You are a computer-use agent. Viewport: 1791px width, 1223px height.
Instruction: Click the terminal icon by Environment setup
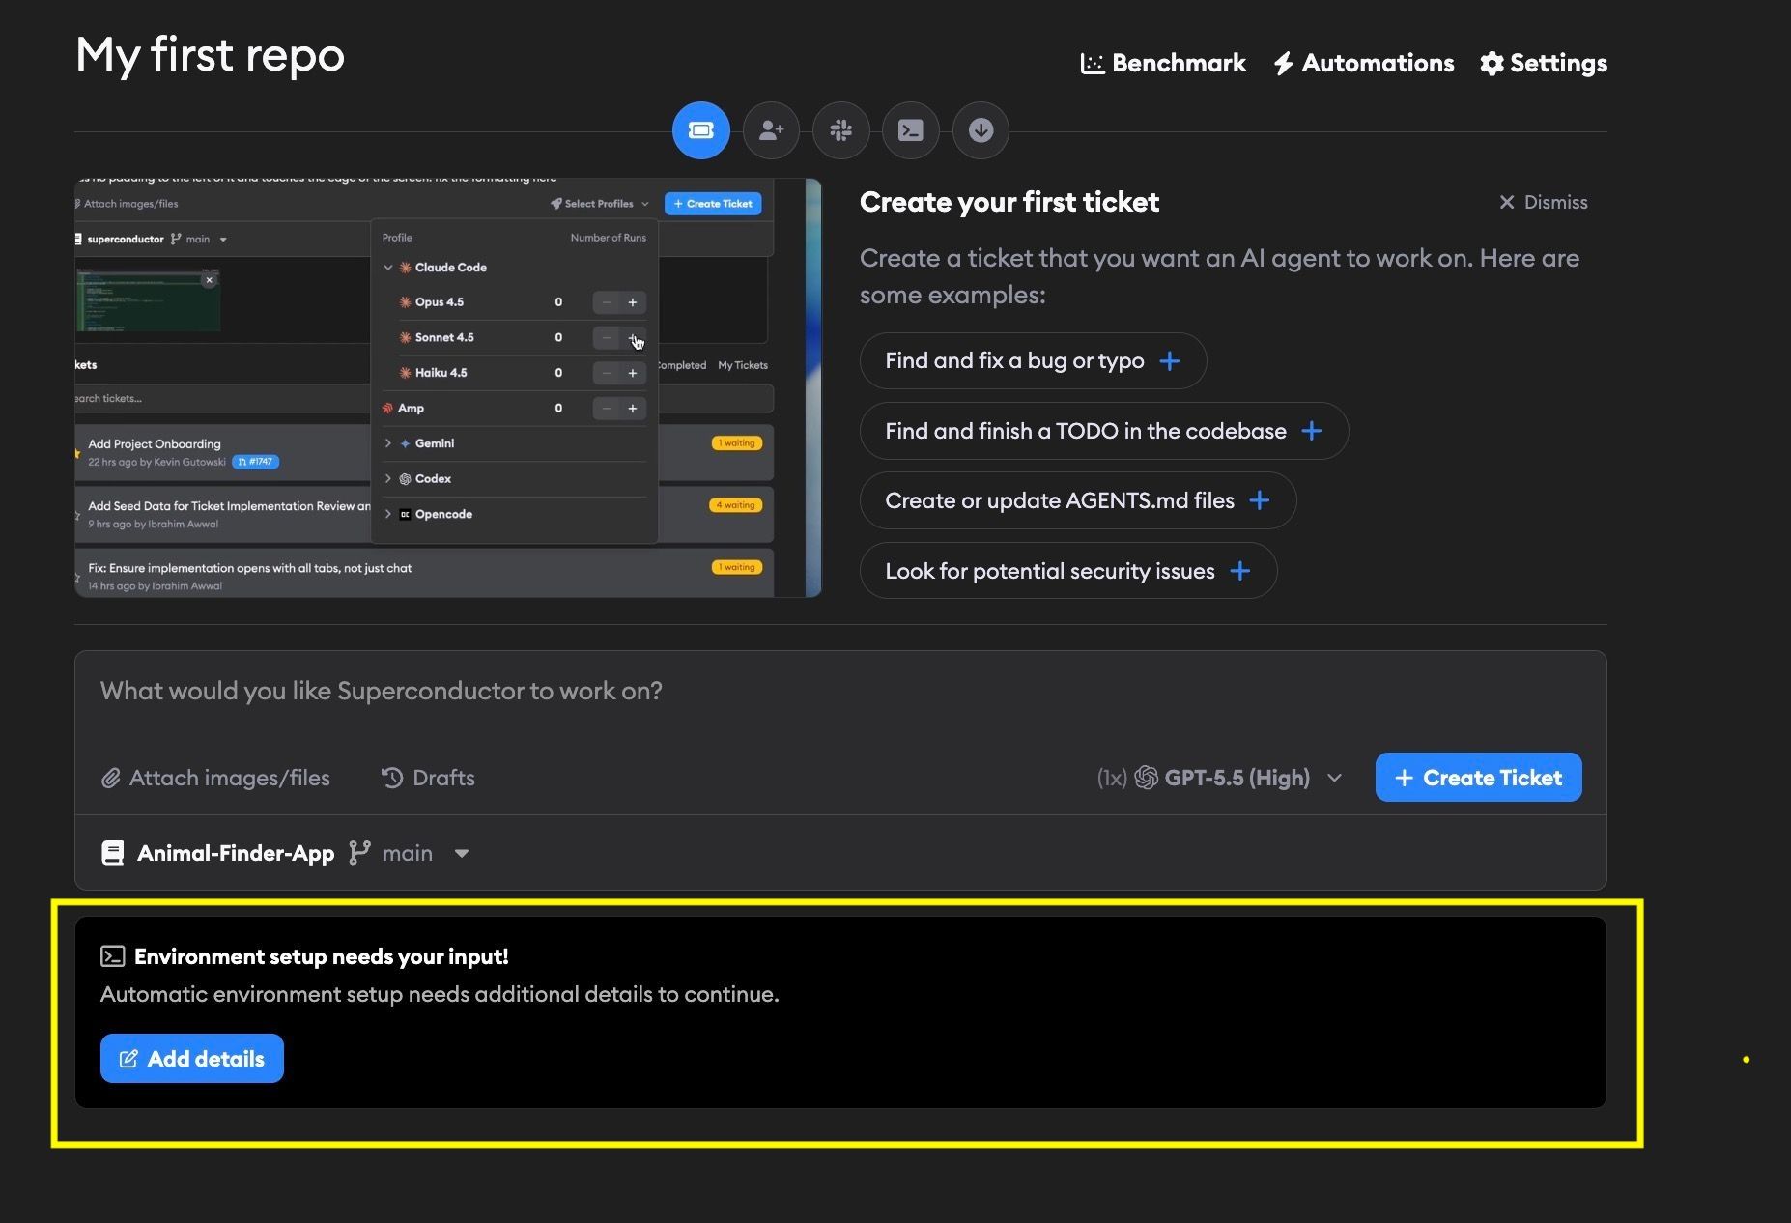[x=113, y=956]
